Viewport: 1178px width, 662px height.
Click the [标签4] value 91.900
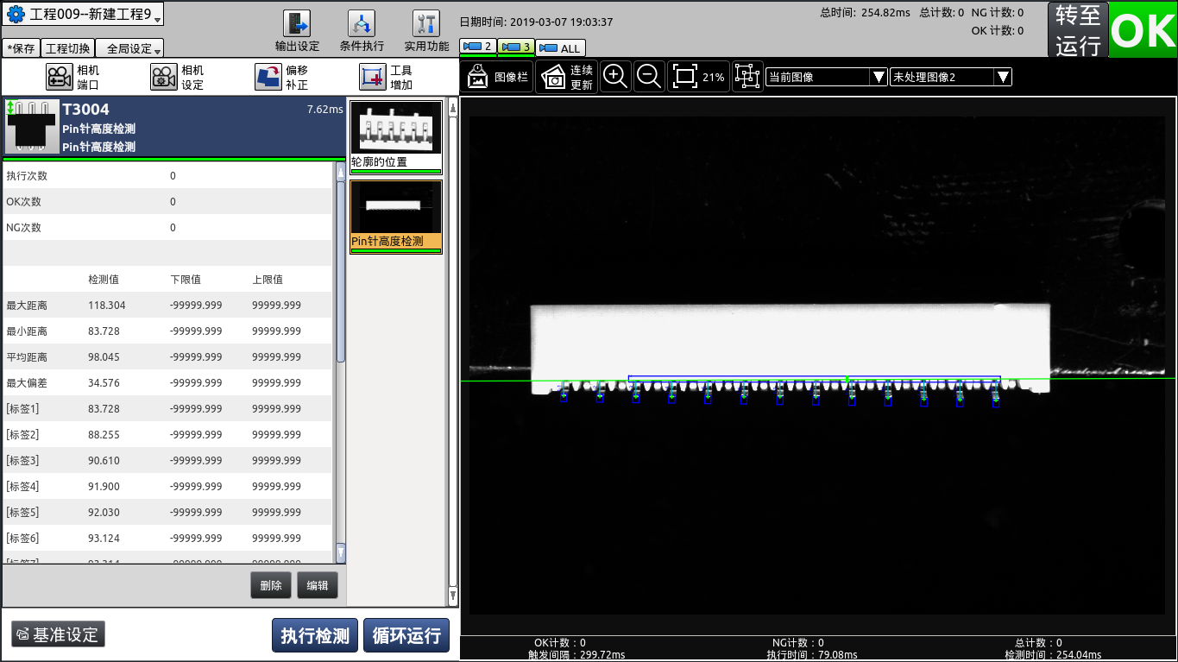pos(104,487)
